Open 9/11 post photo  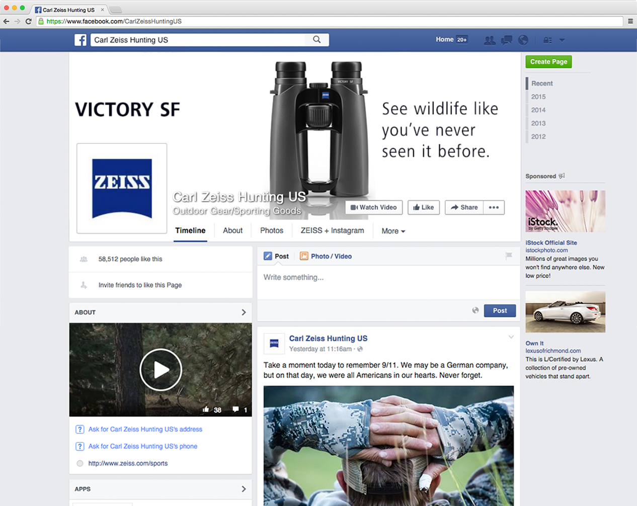coord(388,446)
